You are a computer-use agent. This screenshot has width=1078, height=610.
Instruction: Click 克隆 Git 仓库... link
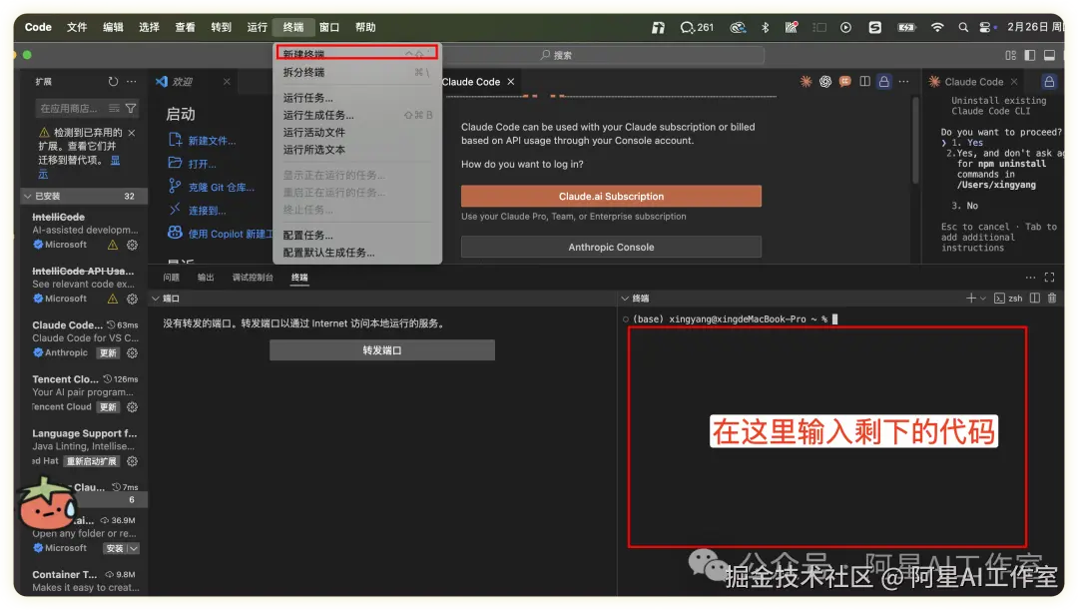(222, 187)
